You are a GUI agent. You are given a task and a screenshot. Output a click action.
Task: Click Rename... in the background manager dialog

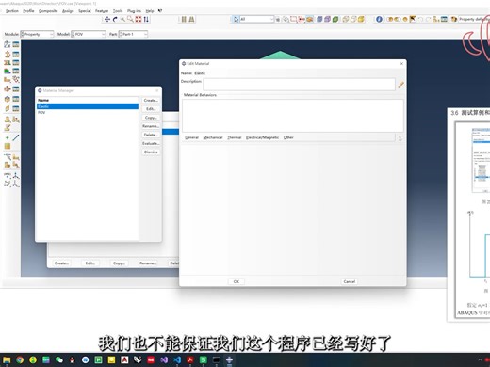pos(148,263)
